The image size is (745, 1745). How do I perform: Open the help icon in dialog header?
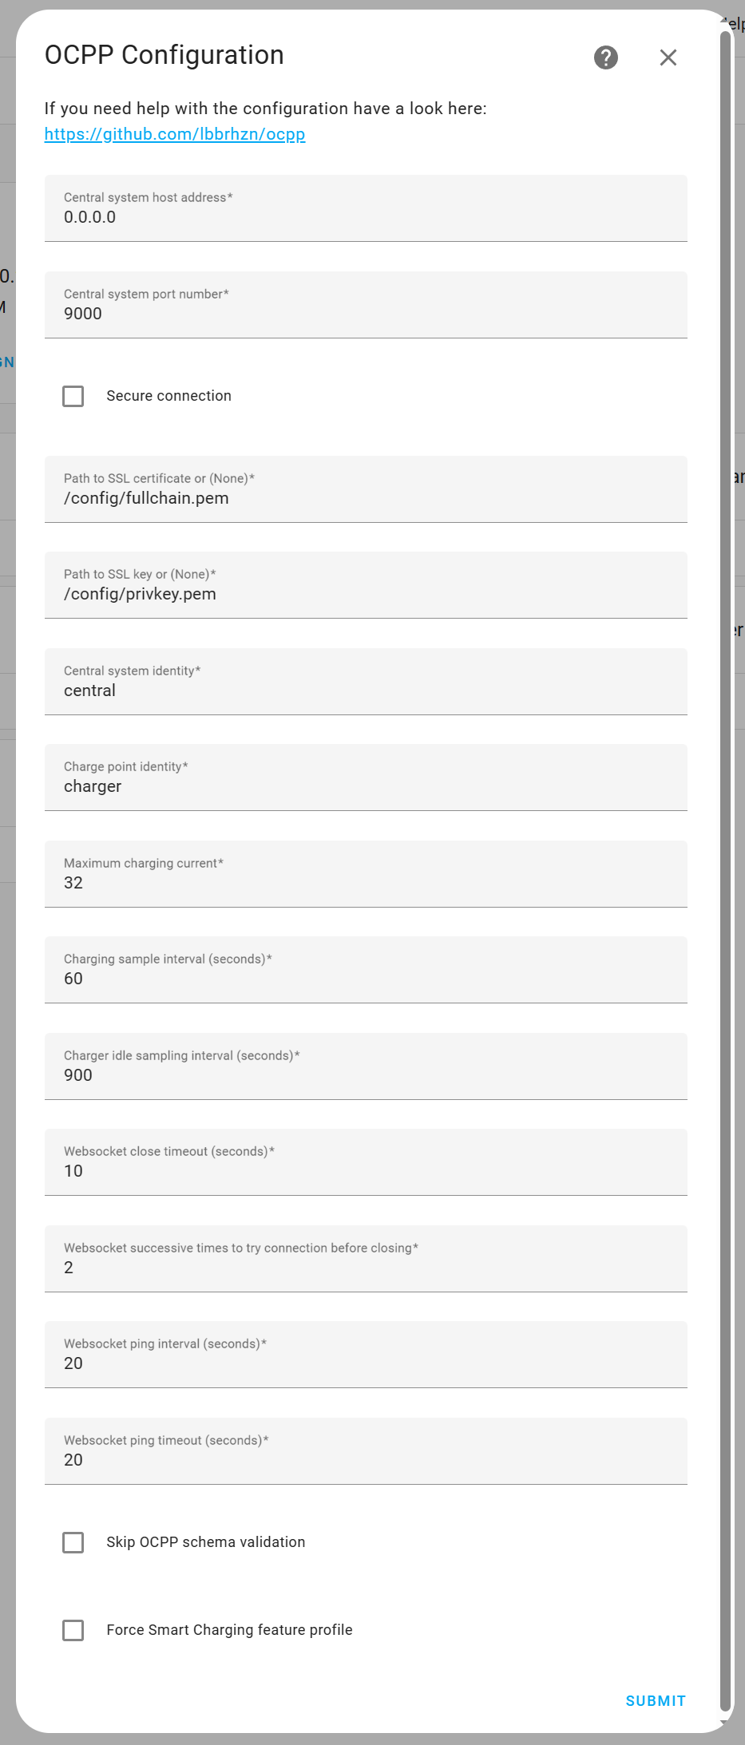(x=606, y=57)
